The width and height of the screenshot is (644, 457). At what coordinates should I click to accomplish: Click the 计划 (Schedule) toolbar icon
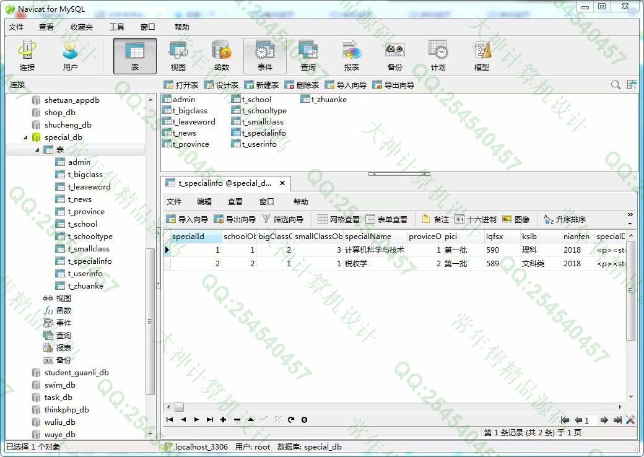[x=438, y=56]
